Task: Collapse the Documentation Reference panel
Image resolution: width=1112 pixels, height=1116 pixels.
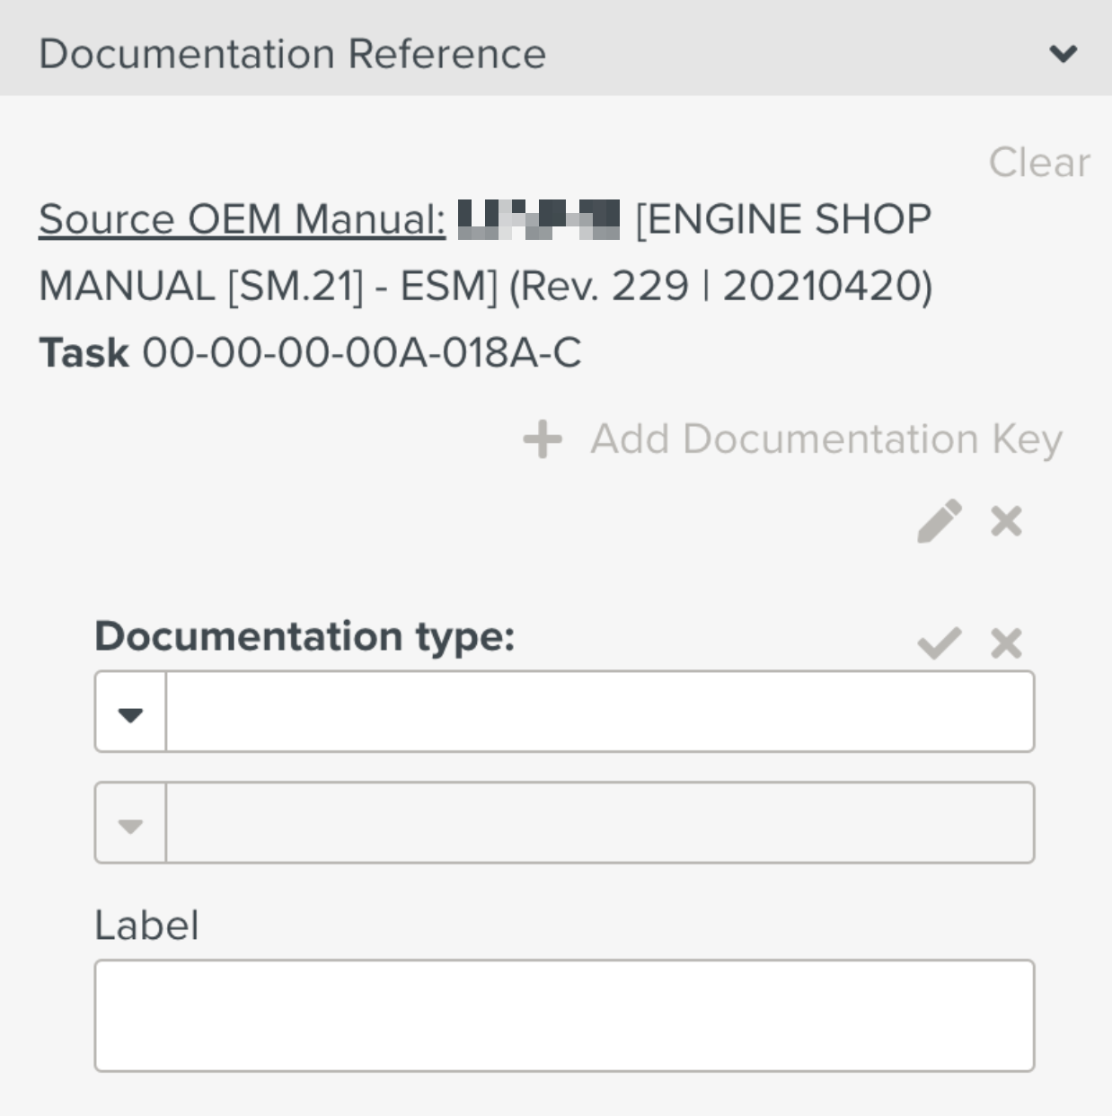Action: (1063, 53)
